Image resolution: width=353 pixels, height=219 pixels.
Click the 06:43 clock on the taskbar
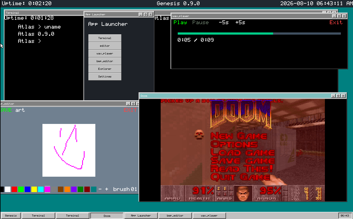click(x=345, y=216)
